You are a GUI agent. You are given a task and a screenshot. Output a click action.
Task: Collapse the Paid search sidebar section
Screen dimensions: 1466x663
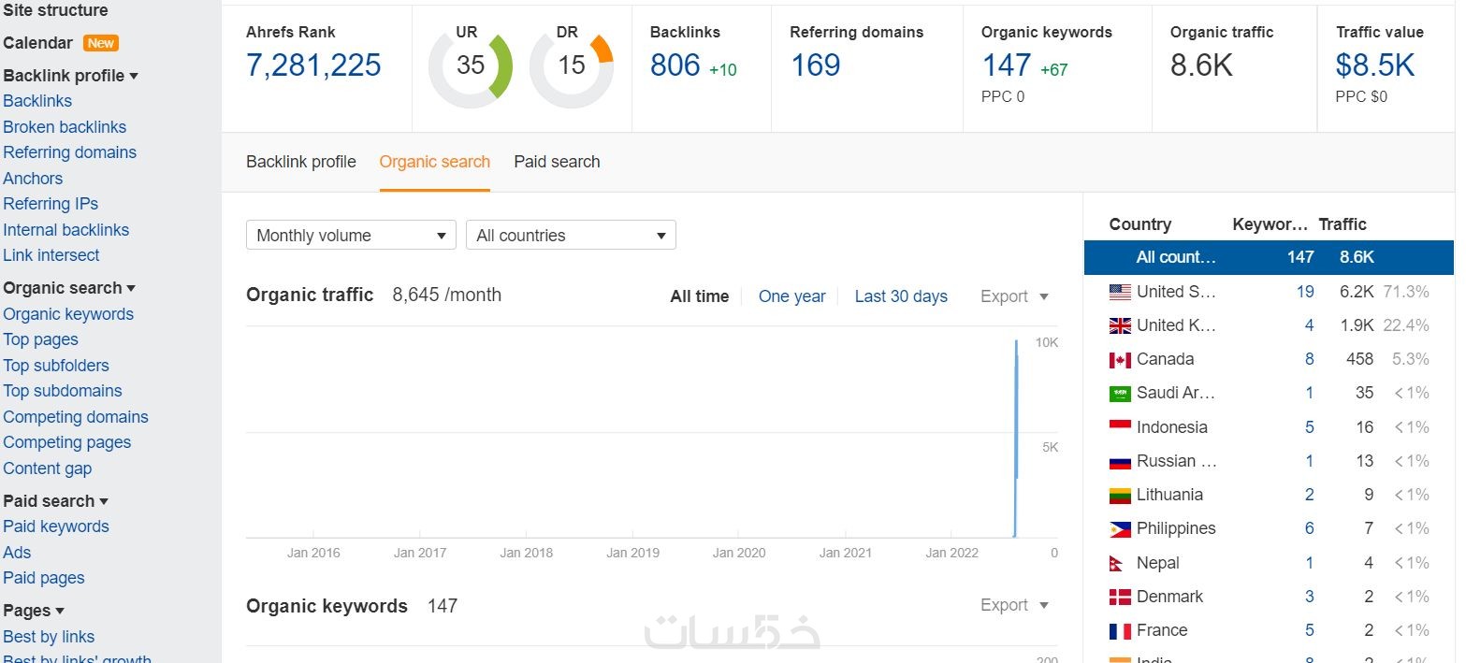[55, 501]
